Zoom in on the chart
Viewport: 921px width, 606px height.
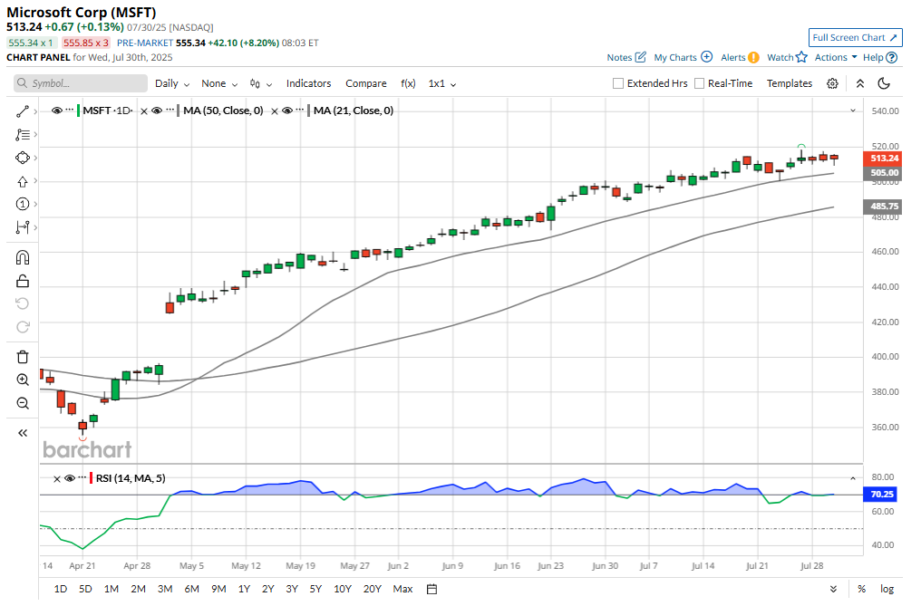tap(23, 380)
